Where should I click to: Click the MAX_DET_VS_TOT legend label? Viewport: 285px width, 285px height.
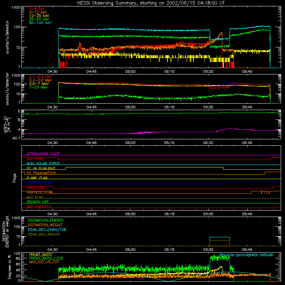[44, 262]
